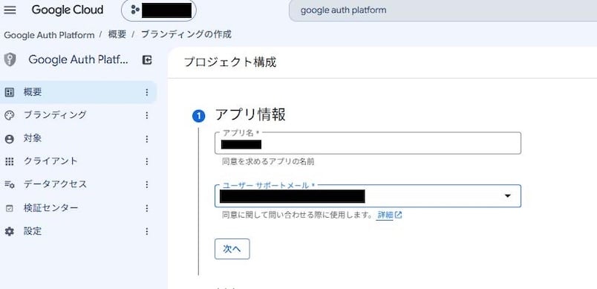
Task: Open the hamburger navigation menu
Action: point(10,10)
